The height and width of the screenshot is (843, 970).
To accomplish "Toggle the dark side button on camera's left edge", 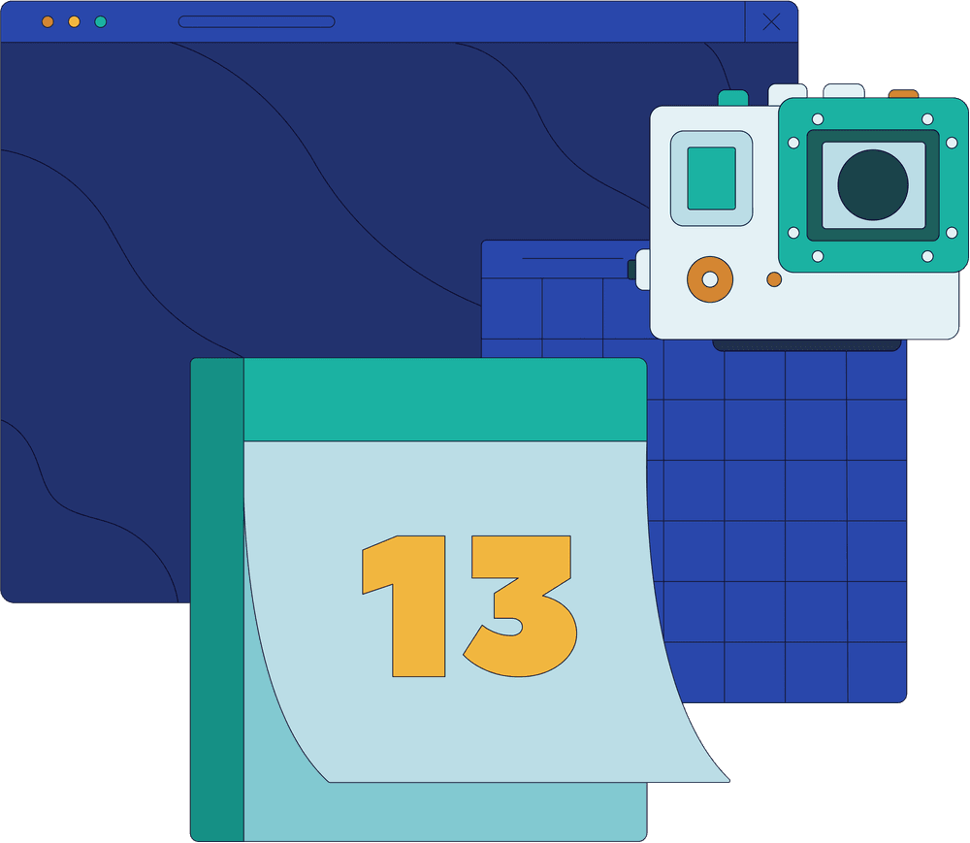I will tap(631, 270).
